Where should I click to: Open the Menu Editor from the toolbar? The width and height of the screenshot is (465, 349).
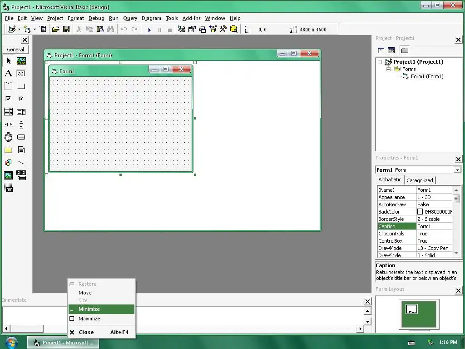tap(43, 29)
